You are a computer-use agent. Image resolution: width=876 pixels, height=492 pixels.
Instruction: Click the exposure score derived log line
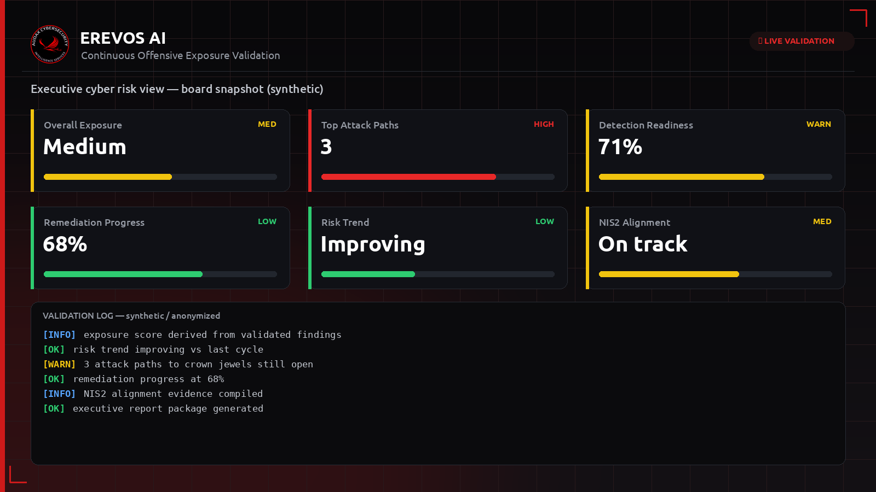tap(192, 335)
